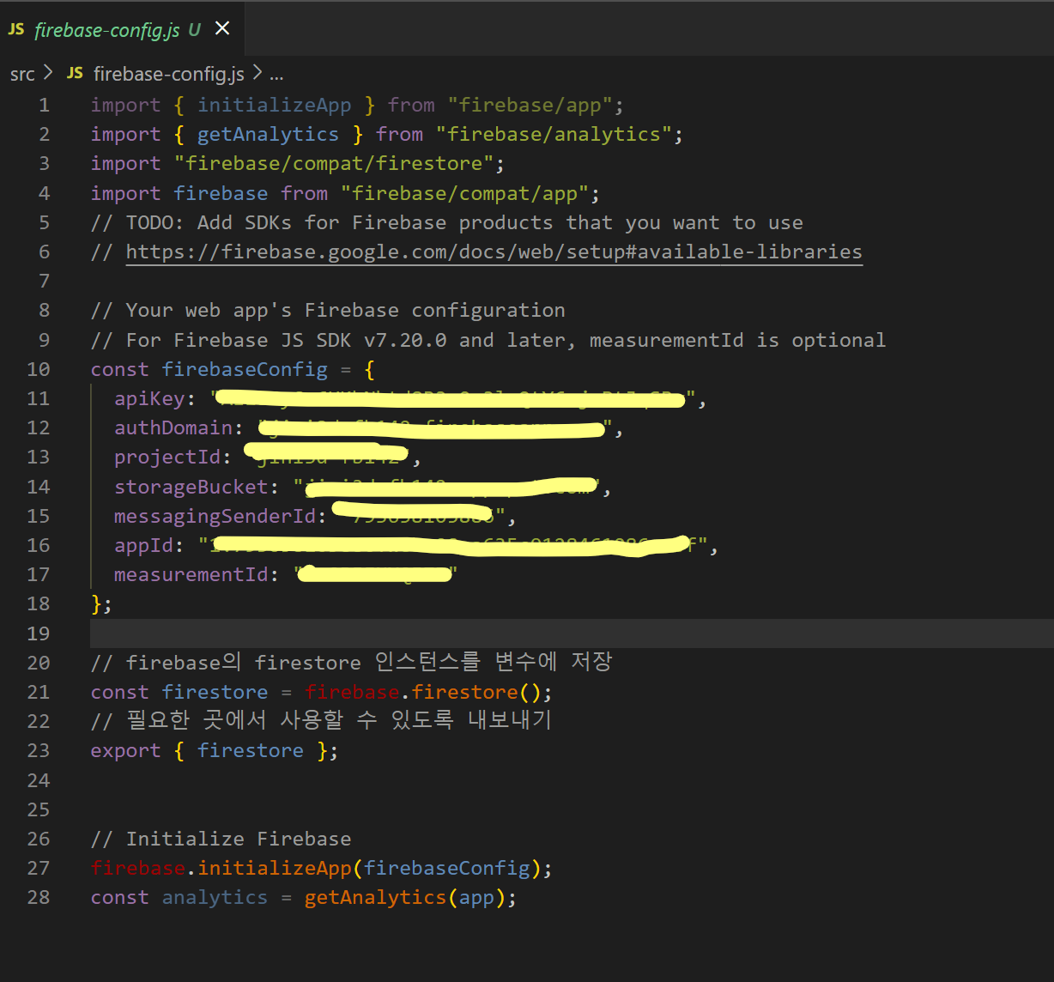Click the apiKey property name

click(x=150, y=398)
